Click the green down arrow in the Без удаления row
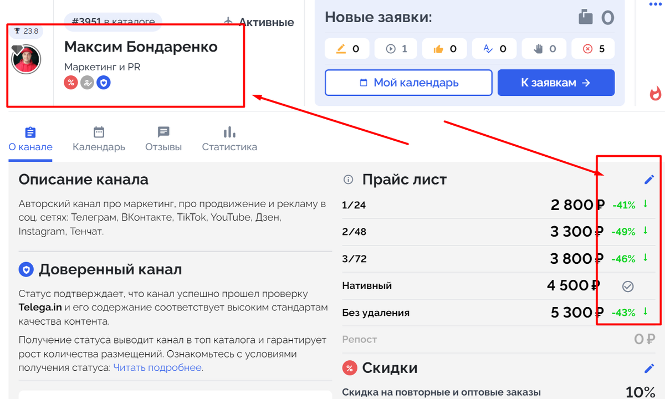Screen dimensions: 665x399 tap(645, 311)
